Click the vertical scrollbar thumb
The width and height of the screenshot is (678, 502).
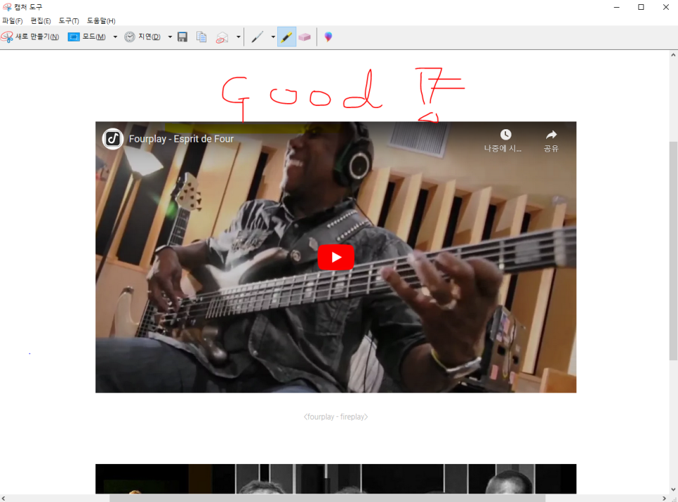coord(673,251)
